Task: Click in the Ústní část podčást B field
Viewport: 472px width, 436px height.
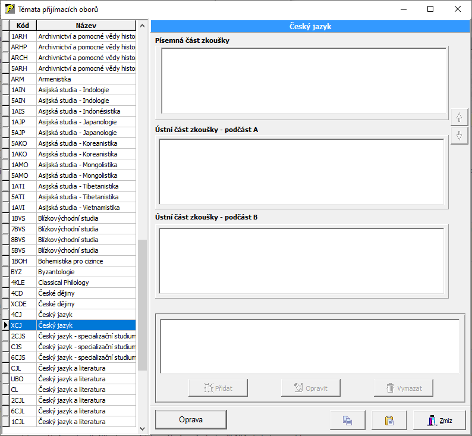Action: [301, 260]
